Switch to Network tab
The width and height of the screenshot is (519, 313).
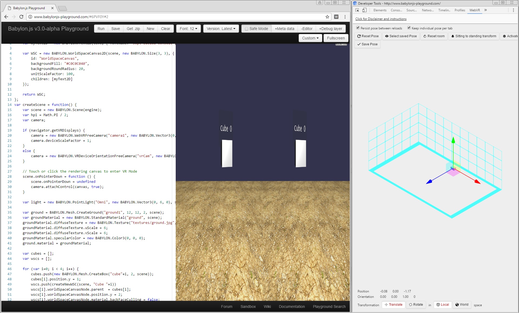click(x=428, y=10)
